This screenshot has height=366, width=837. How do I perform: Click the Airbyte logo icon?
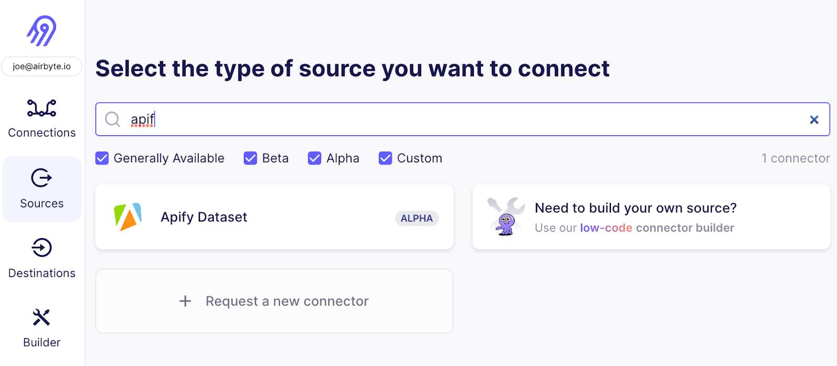click(42, 31)
